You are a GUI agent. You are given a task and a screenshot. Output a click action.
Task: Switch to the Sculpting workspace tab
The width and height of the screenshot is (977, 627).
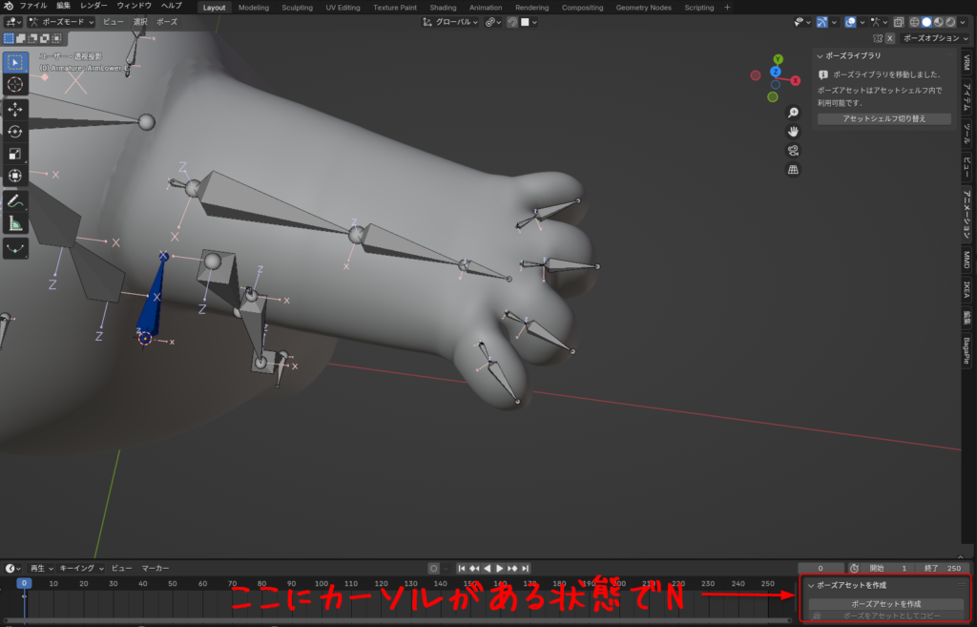(x=297, y=8)
